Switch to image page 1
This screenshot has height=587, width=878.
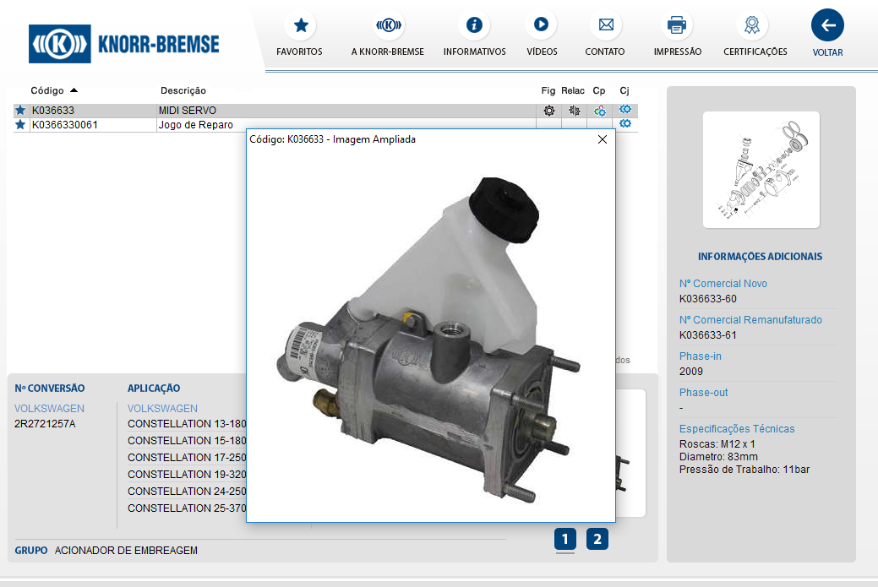pos(564,539)
